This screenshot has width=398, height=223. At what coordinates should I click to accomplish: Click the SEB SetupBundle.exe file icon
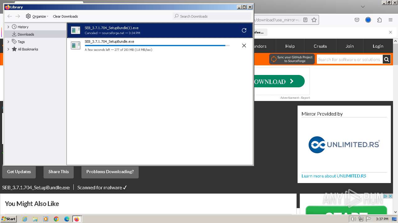[x=76, y=46]
